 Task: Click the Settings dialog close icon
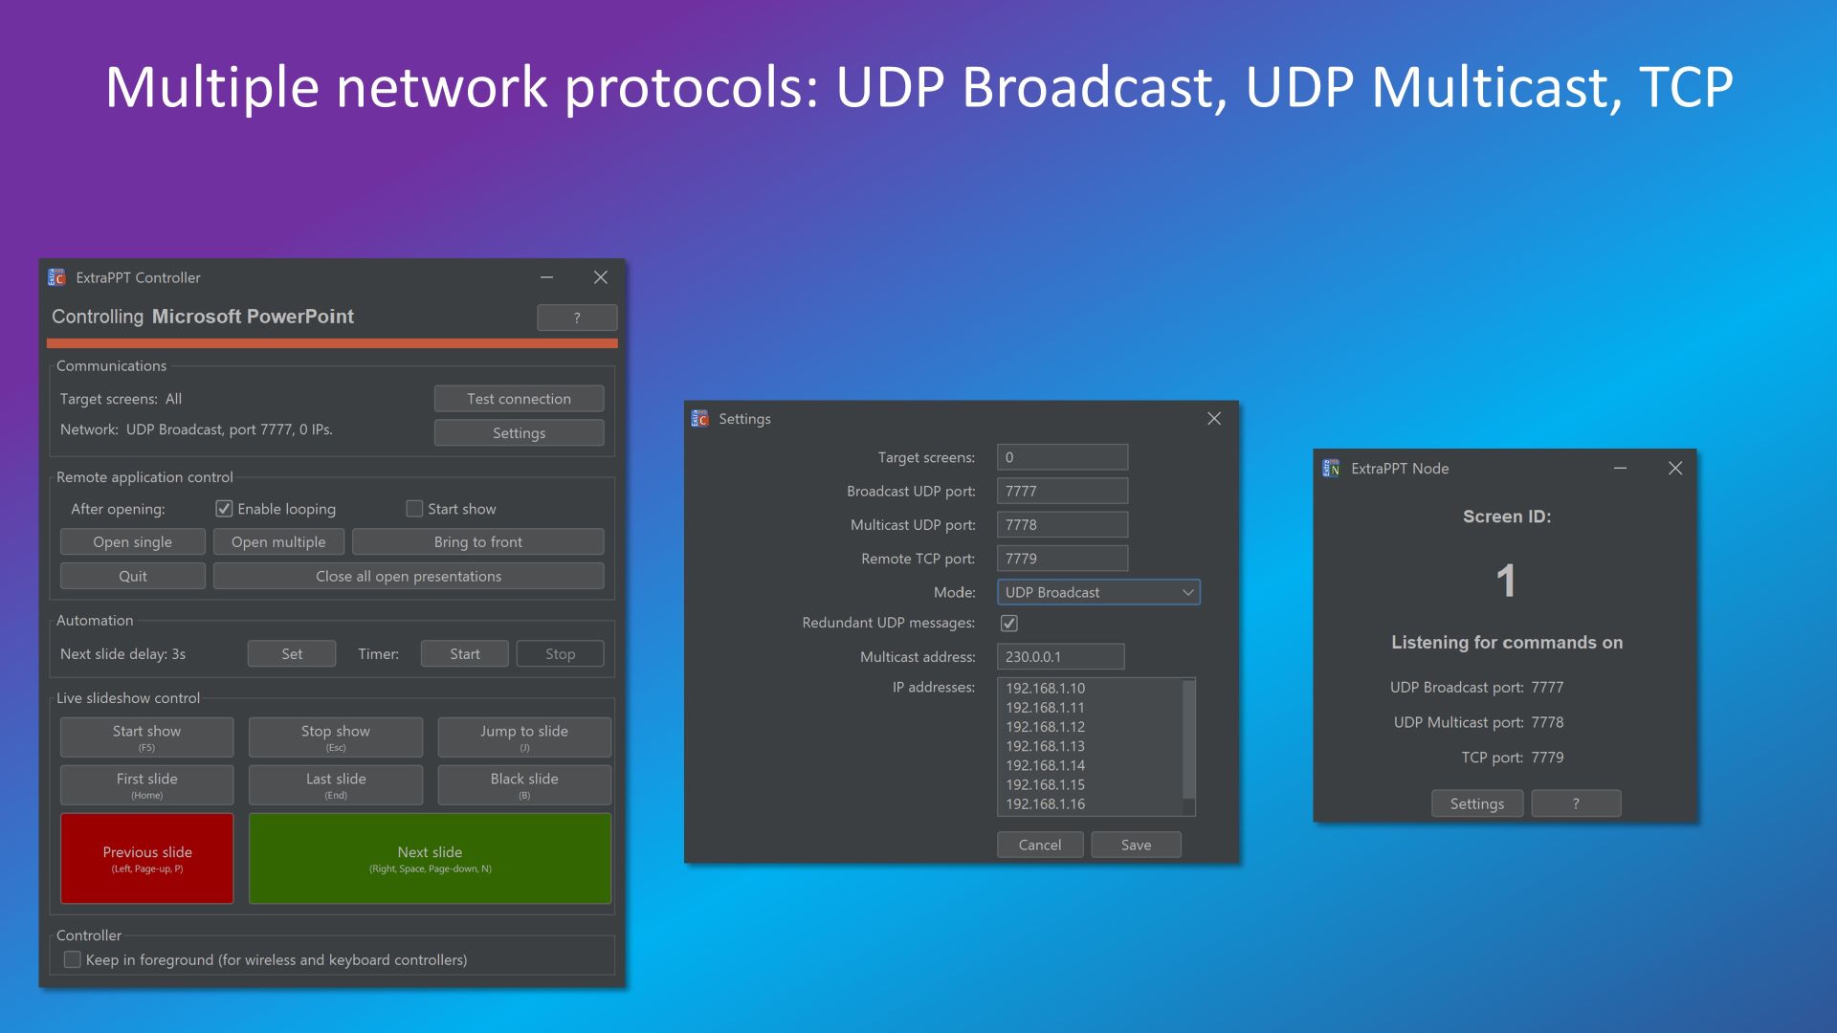click(x=1212, y=417)
